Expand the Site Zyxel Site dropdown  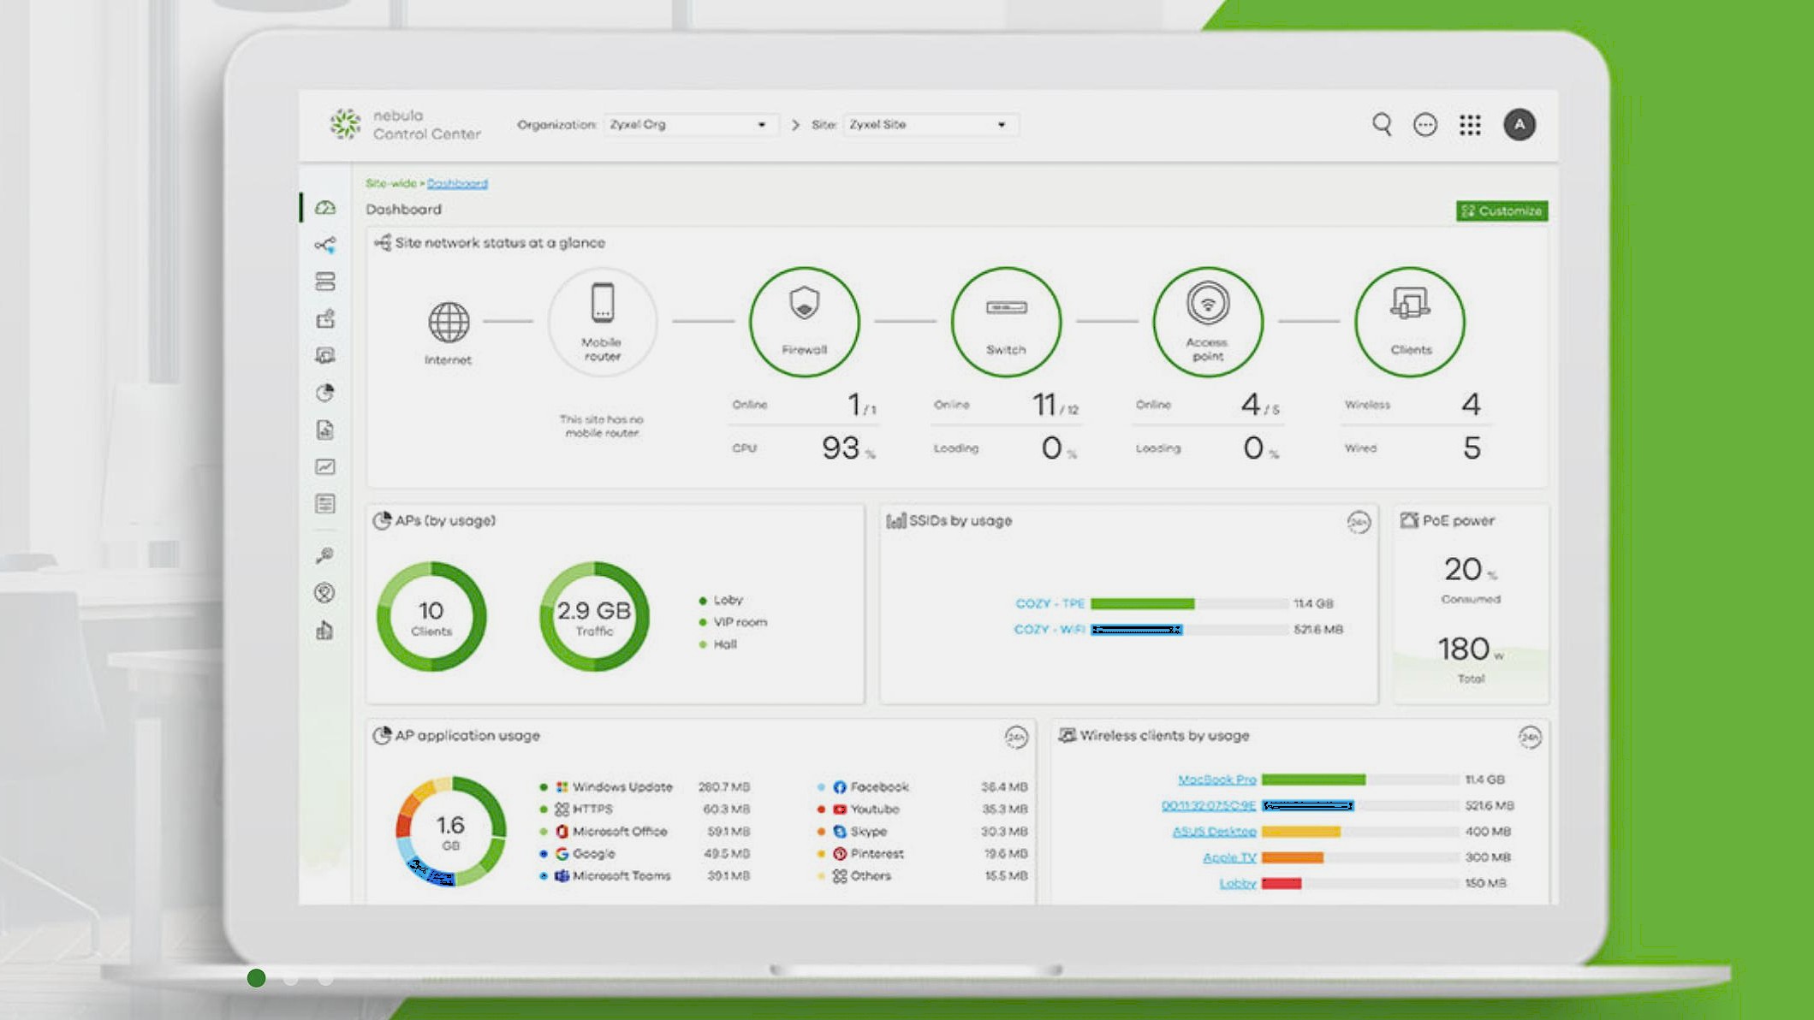click(930, 125)
